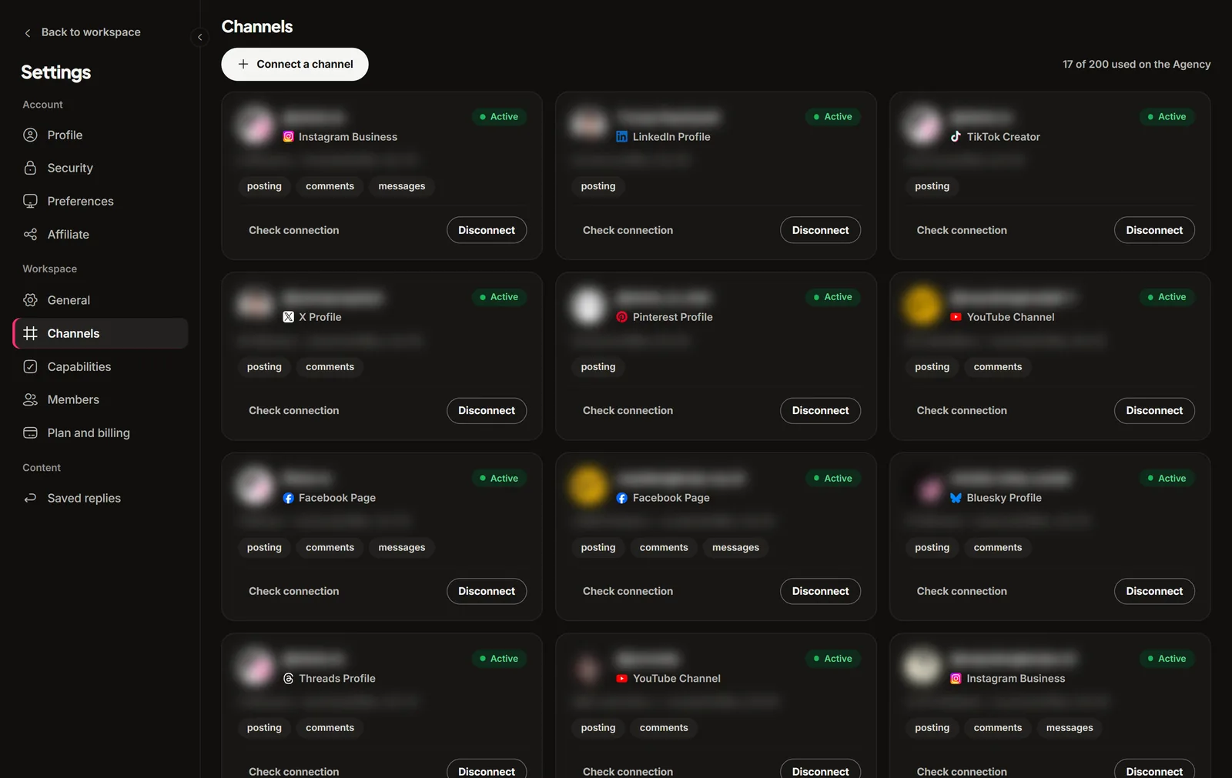This screenshot has width=1232, height=778.
Task: Check connection for Pinterest Profile
Action: tap(628, 411)
